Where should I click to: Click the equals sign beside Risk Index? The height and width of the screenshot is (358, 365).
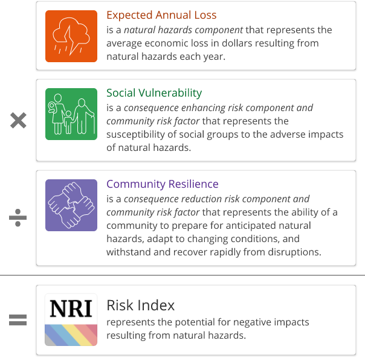click(x=19, y=320)
